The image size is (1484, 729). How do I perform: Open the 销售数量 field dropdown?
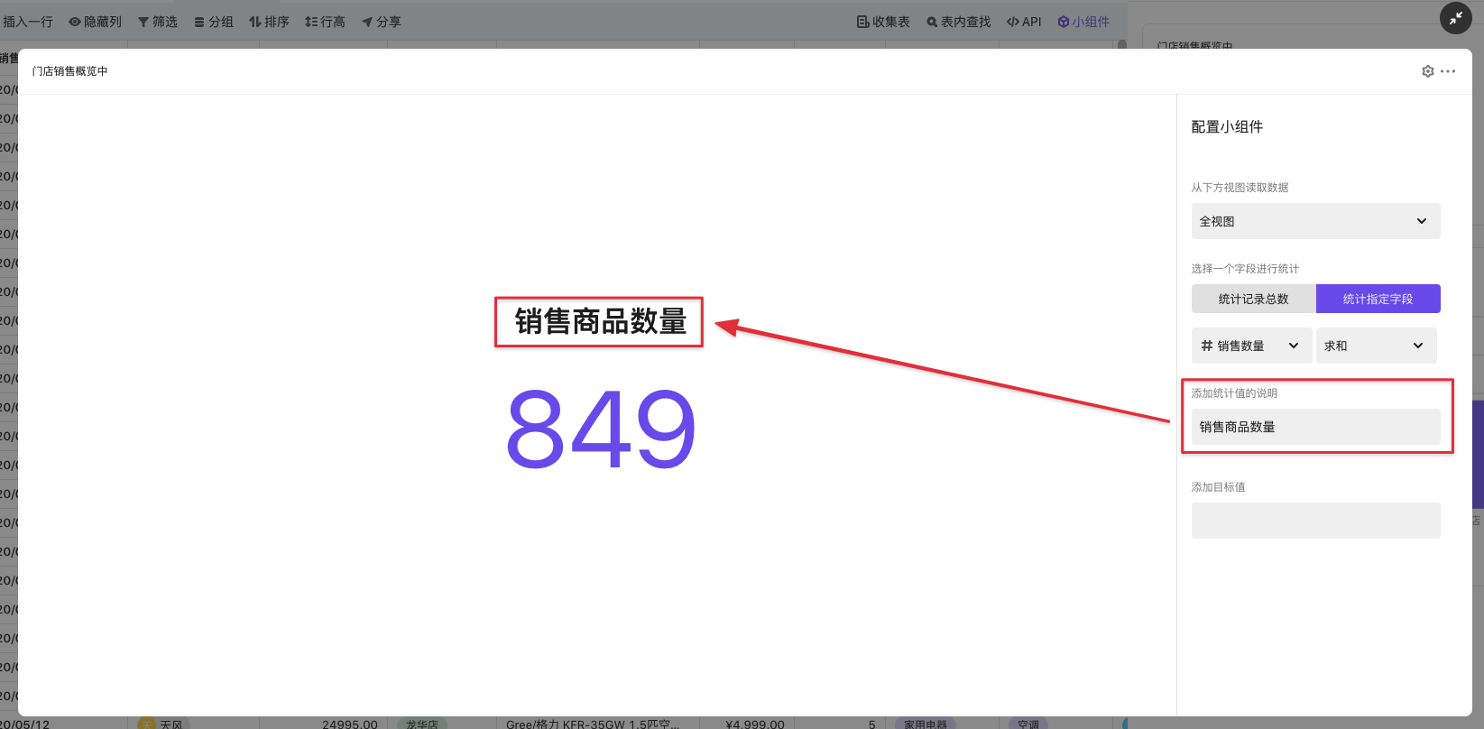pyautogui.click(x=1251, y=346)
